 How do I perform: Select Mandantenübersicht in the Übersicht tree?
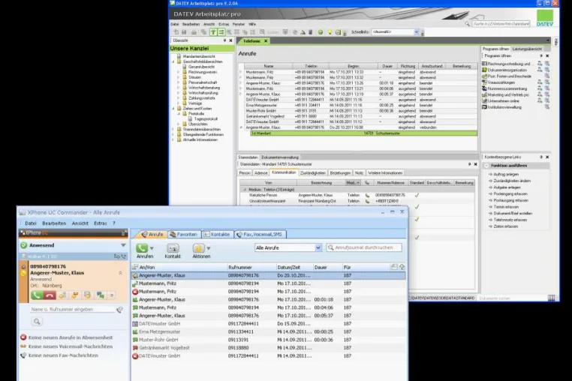199,56
